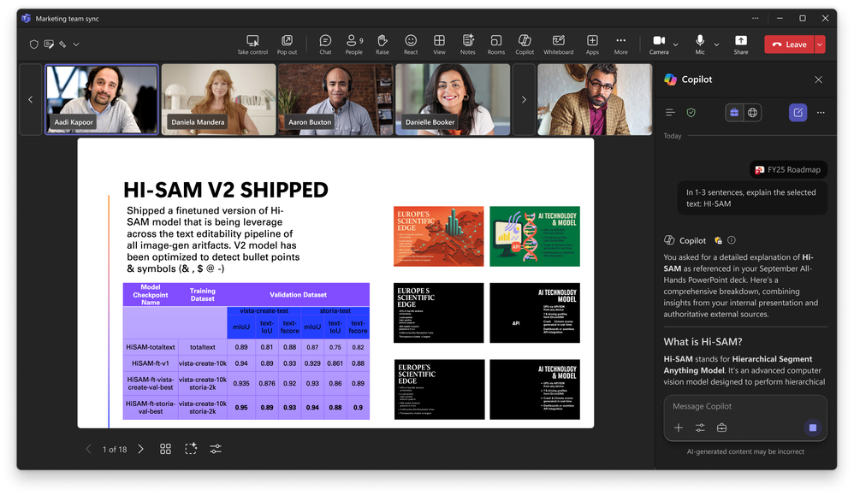Open the meeting Chat

pyautogui.click(x=325, y=44)
